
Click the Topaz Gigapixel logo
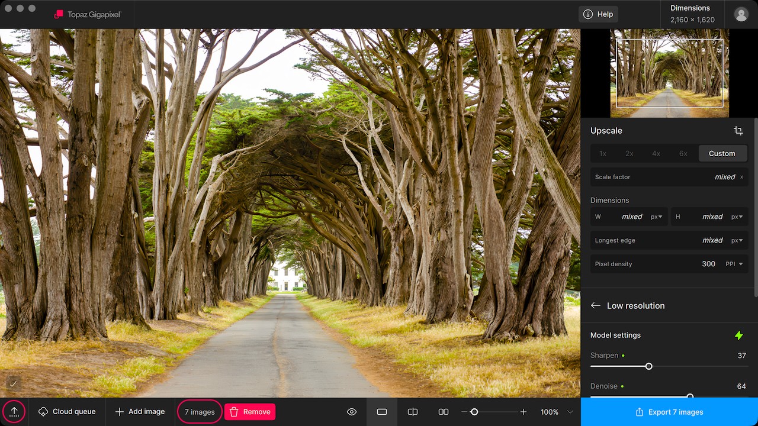[x=87, y=14]
